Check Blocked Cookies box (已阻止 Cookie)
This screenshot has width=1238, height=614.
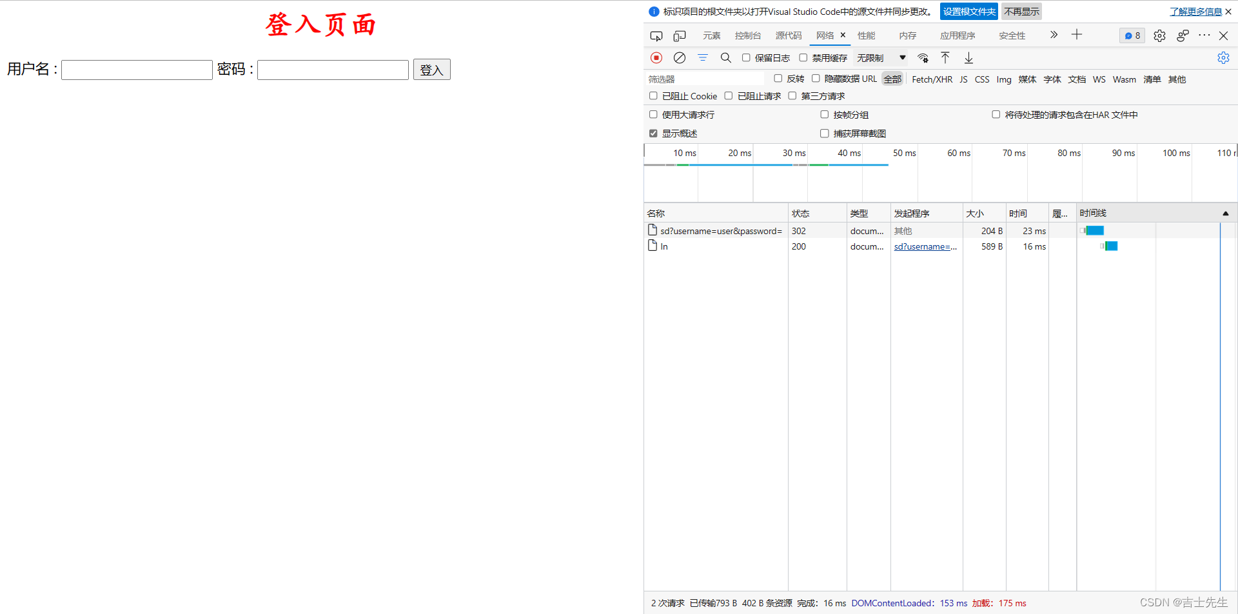click(x=653, y=96)
